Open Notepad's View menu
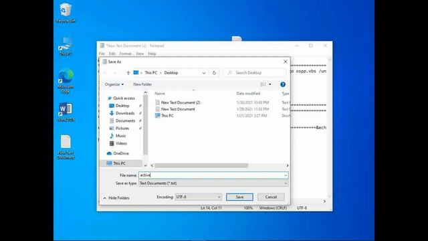This screenshot has width=428, height=241. (140, 54)
